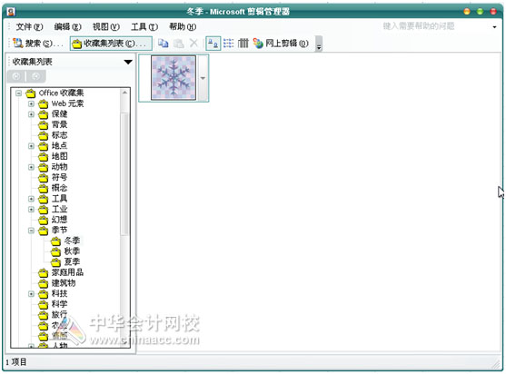Click the application icon in title bar

coord(11,12)
